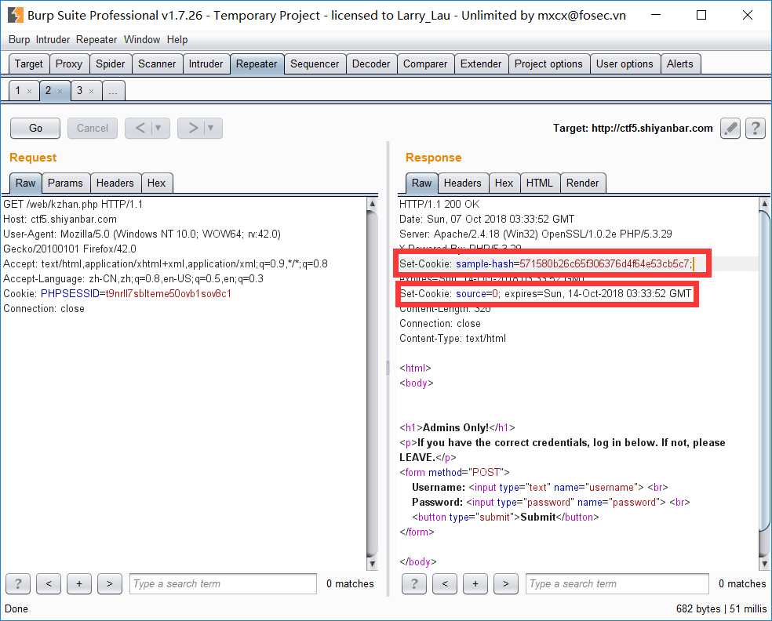Image resolution: width=772 pixels, height=621 pixels.
Task: Go to previous match in response search
Action: (x=445, y=583)
